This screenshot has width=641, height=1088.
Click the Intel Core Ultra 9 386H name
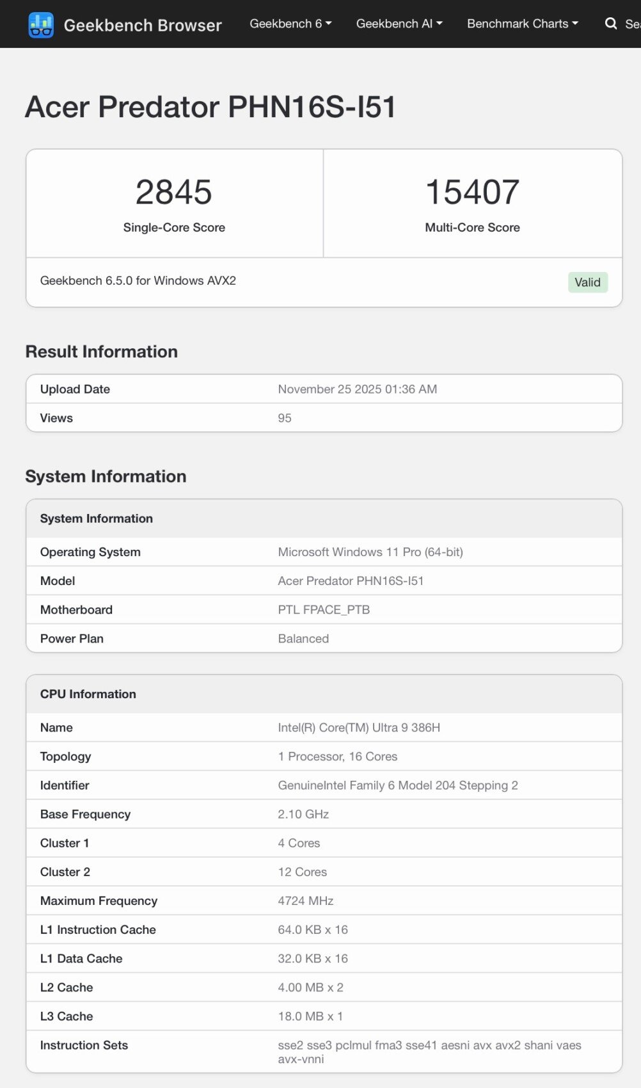[358, 727]
